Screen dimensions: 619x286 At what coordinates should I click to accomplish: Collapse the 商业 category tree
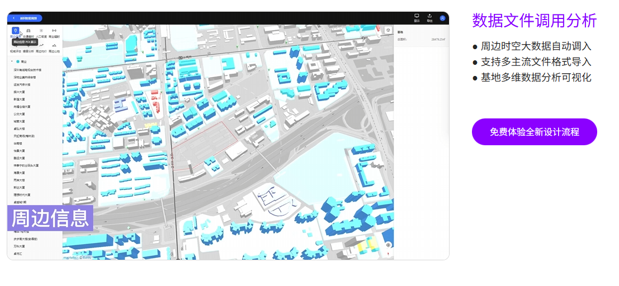(12, 61)
